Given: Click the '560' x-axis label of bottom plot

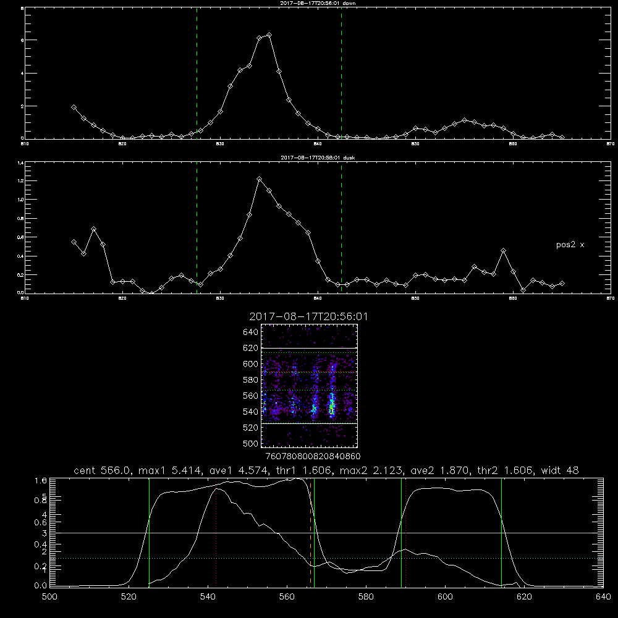Looking at the screenshot, I should pyautogui.click(x=287, y=597).
